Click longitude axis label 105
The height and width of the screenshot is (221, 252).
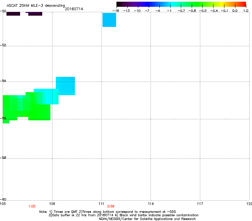click(3, 204)
